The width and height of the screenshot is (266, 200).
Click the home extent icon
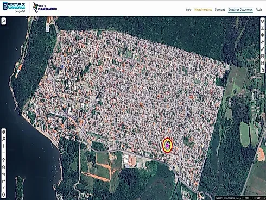[4, 167]
